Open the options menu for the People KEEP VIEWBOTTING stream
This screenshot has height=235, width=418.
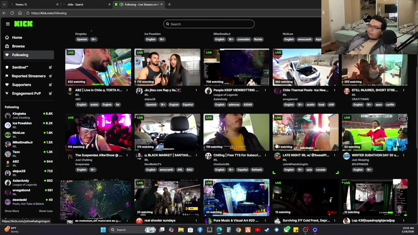(265, 90)
